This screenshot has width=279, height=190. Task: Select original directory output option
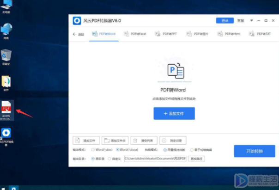point(98,159)
